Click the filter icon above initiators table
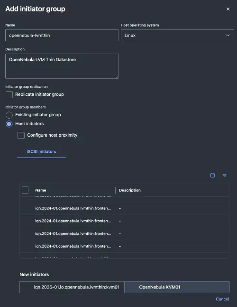237x307 pixels. click(225, 175)
